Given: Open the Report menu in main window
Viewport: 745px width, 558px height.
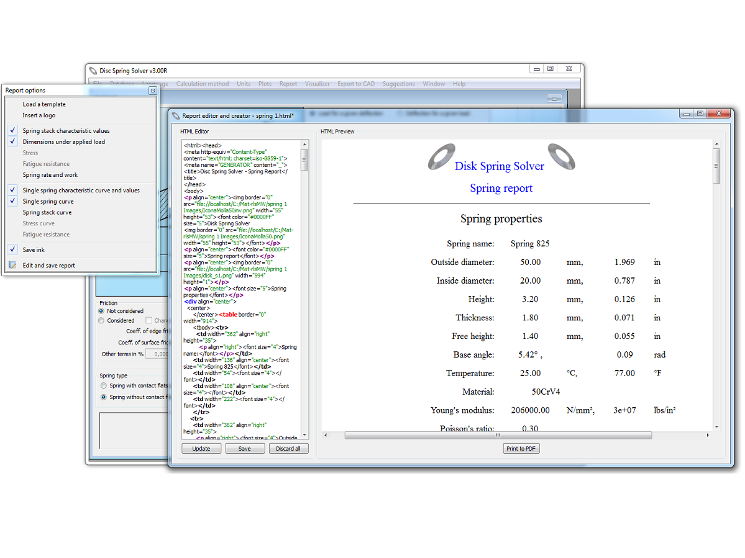Looking at the screenshot, I should coord(288,84).
